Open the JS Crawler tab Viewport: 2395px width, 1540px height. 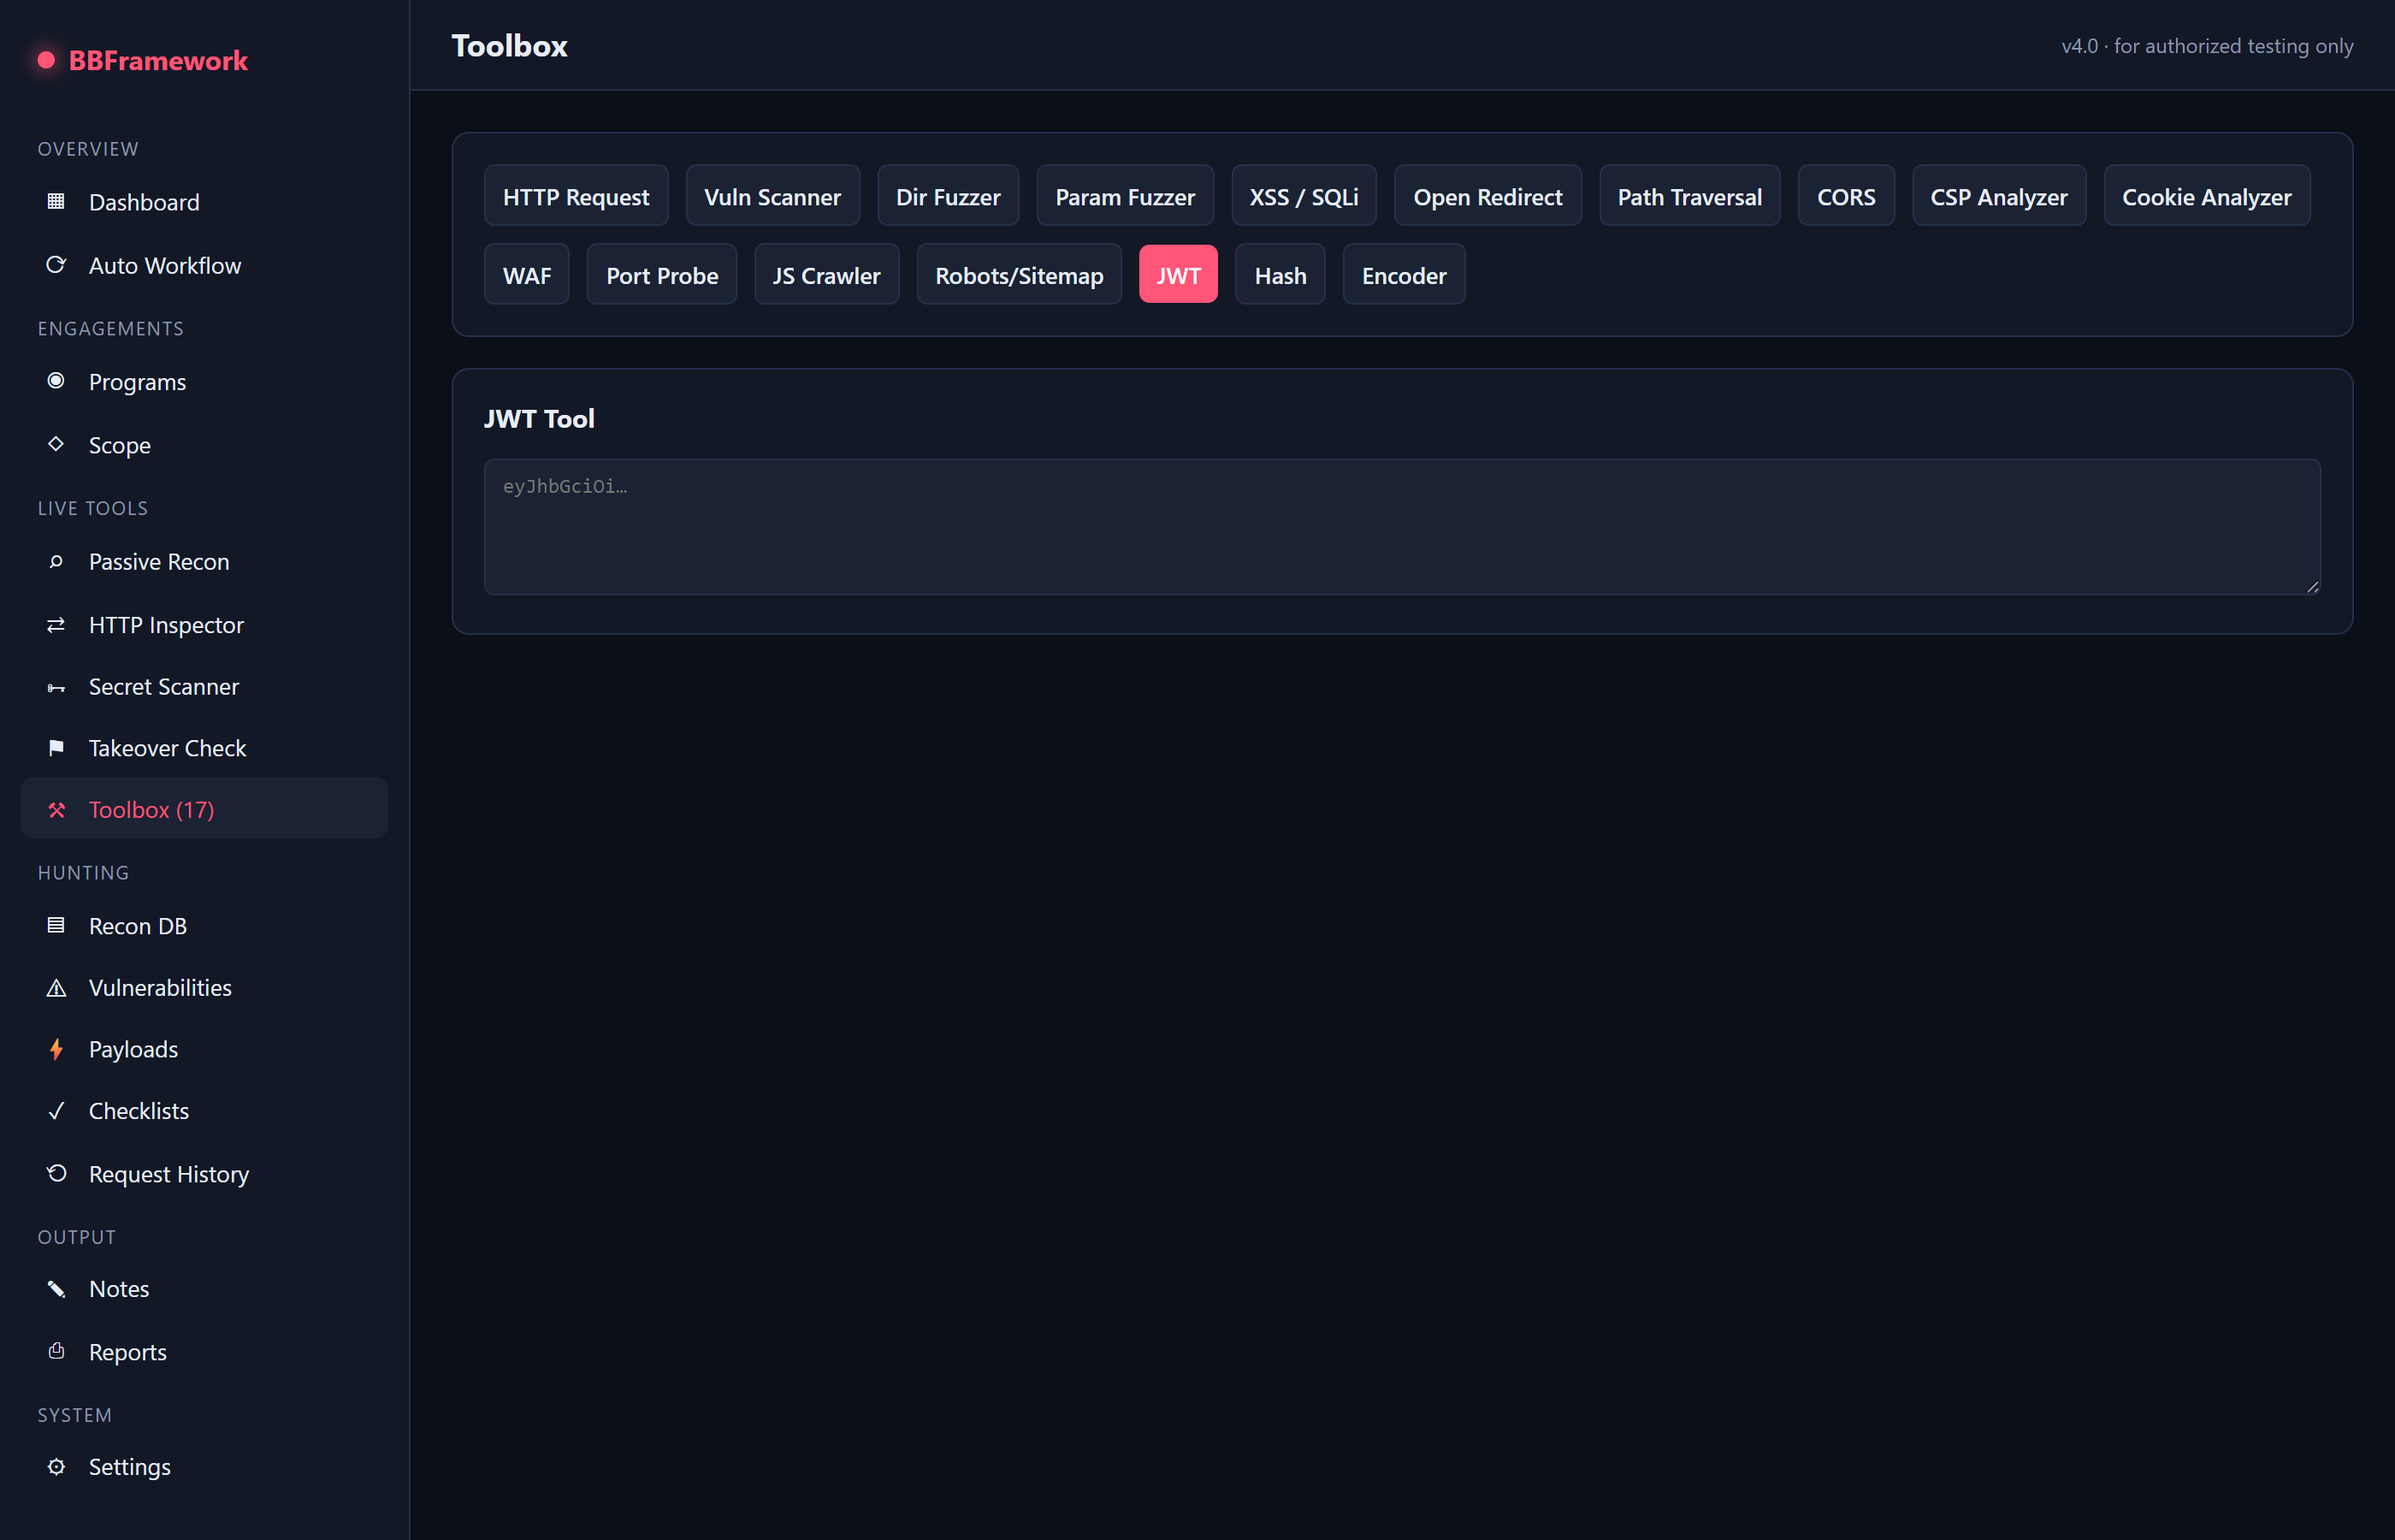tap(825, 274)
